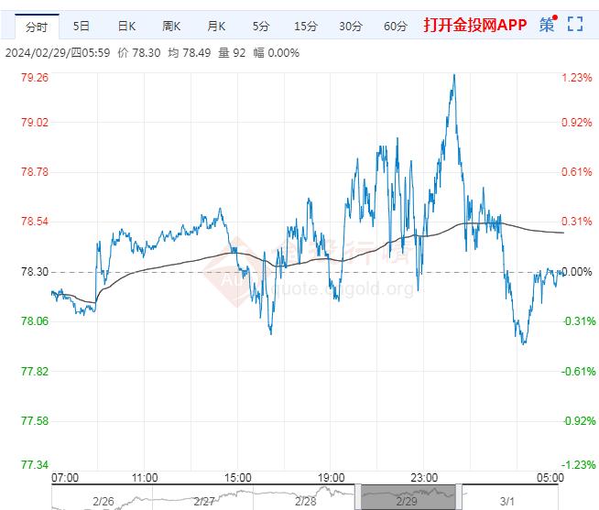Click left handle of timeline range selector
Screen dimensions: 599x510
point(359,495)
